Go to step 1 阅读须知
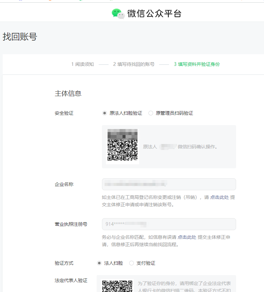 [83, 64]
